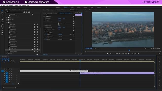Screen dimensions: 162x91
Task: Click the Lift button in Program monitor
Action: (132, 53)
